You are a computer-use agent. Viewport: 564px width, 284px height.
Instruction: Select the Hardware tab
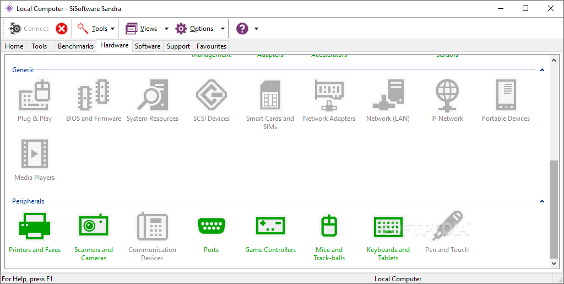115,45
